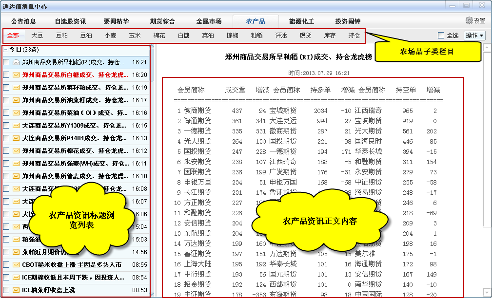Select the 大豆 subcategory
Image resolution: width=492 pixels, height=298 pixels.
[x=37, y=36]
